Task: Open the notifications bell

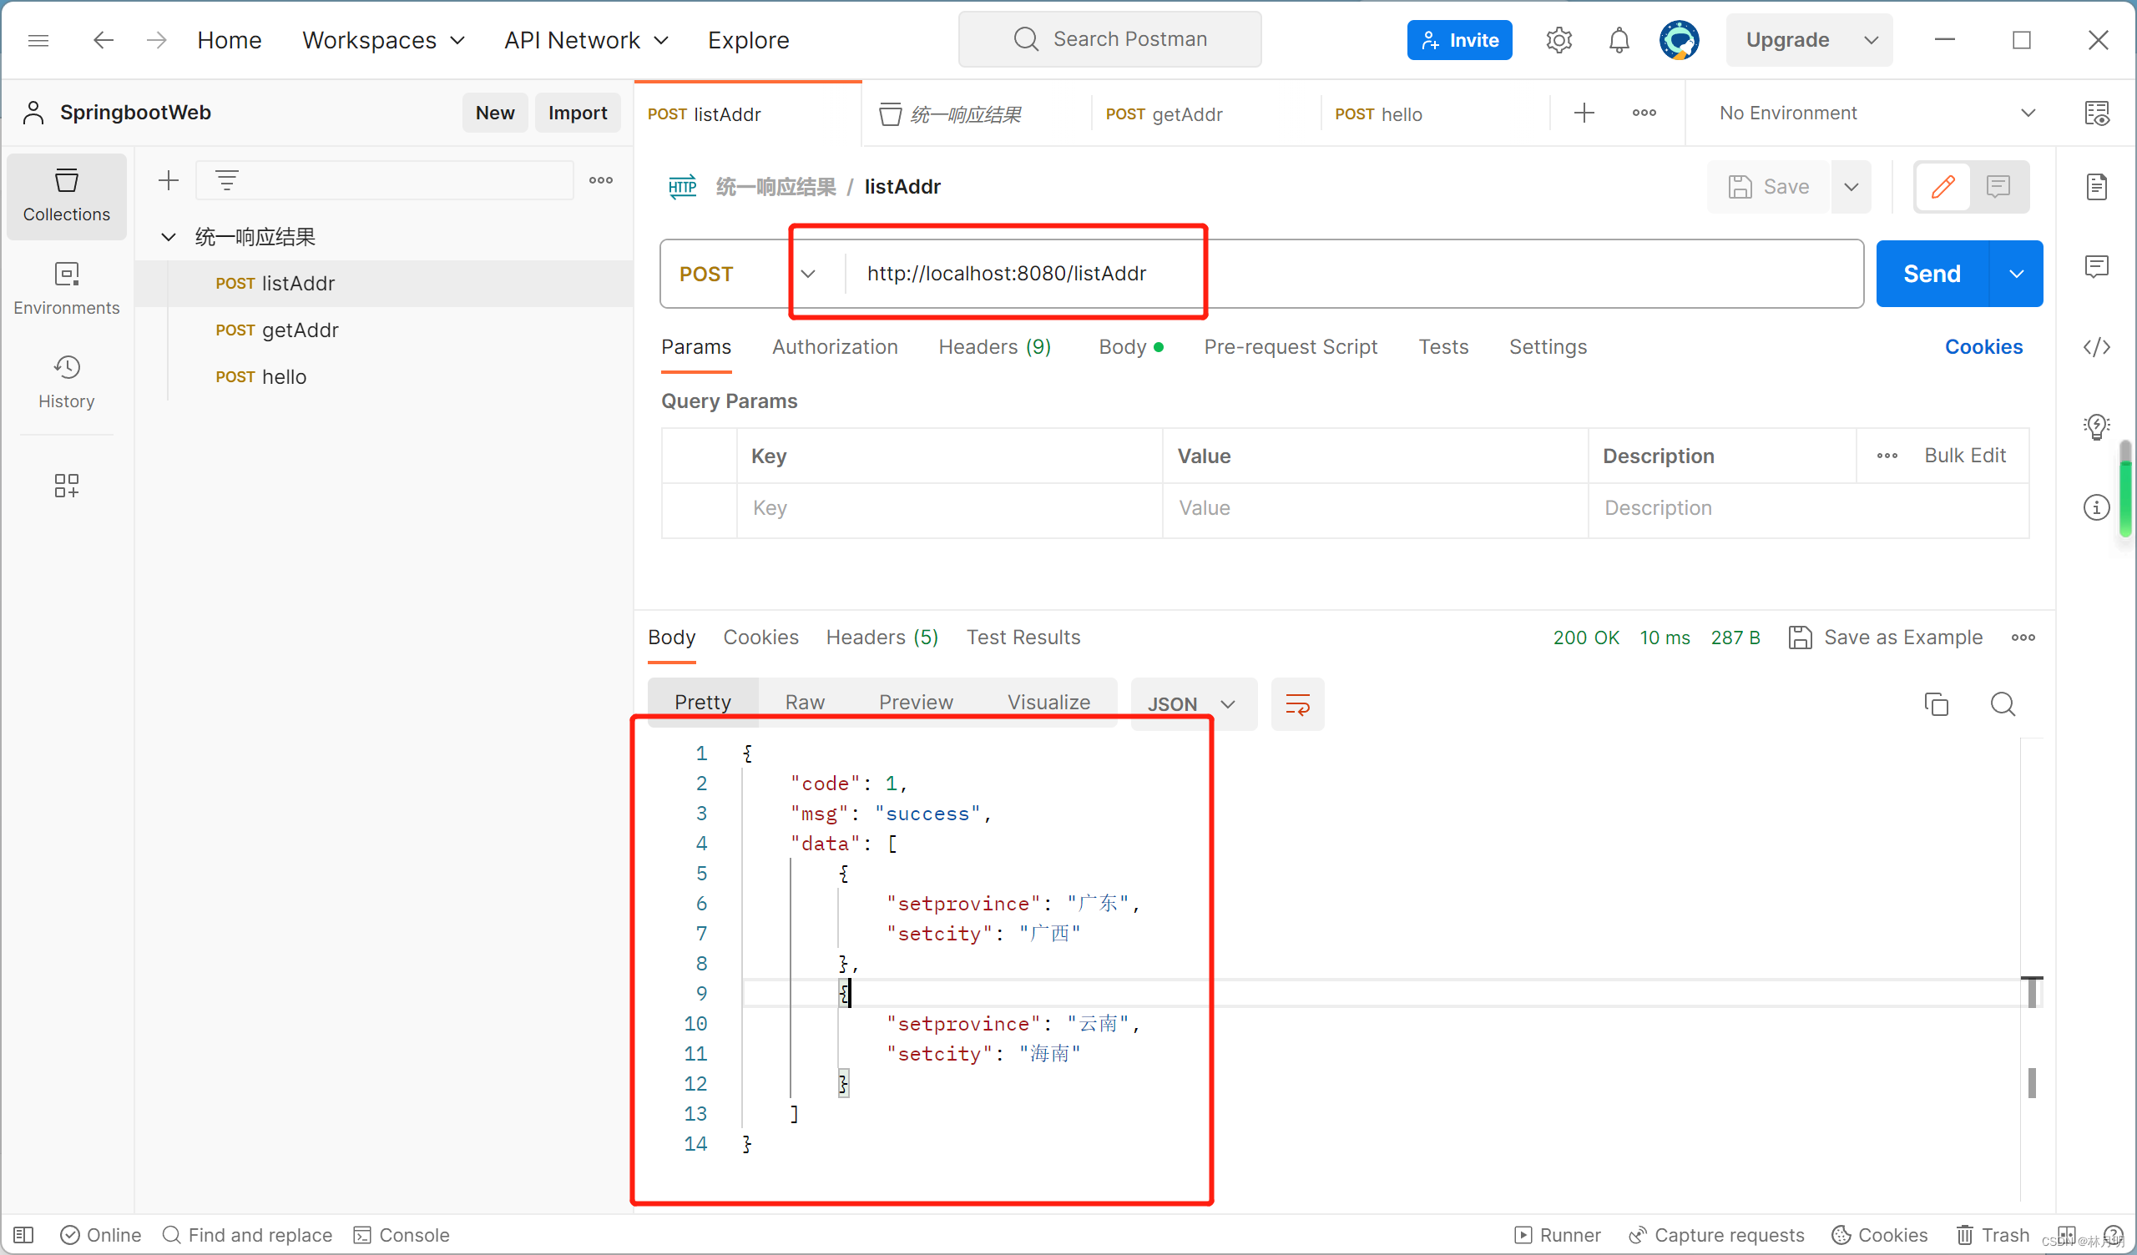Action: 1618,39
